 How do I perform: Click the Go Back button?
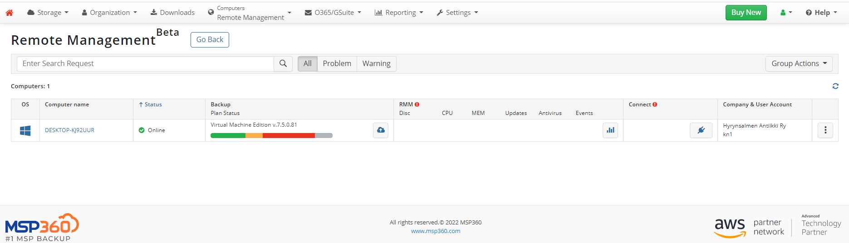click(x=210, y=40)
